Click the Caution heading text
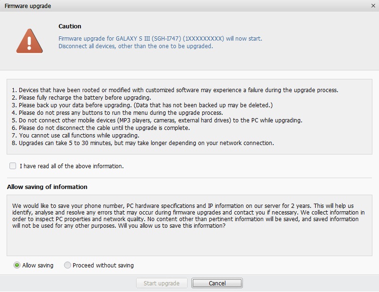 point(70,26)
